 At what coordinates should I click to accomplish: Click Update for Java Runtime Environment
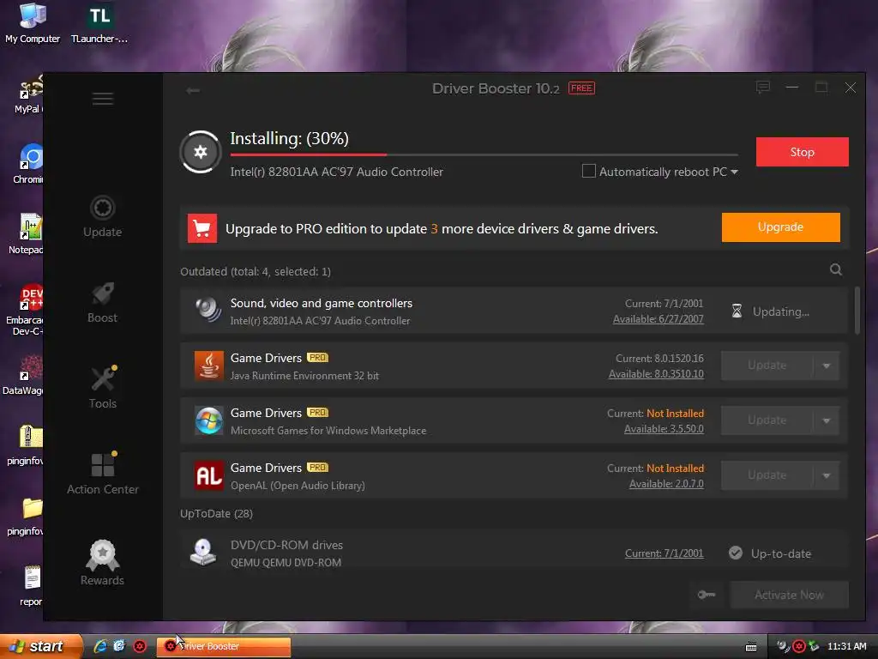coord(767,366)
